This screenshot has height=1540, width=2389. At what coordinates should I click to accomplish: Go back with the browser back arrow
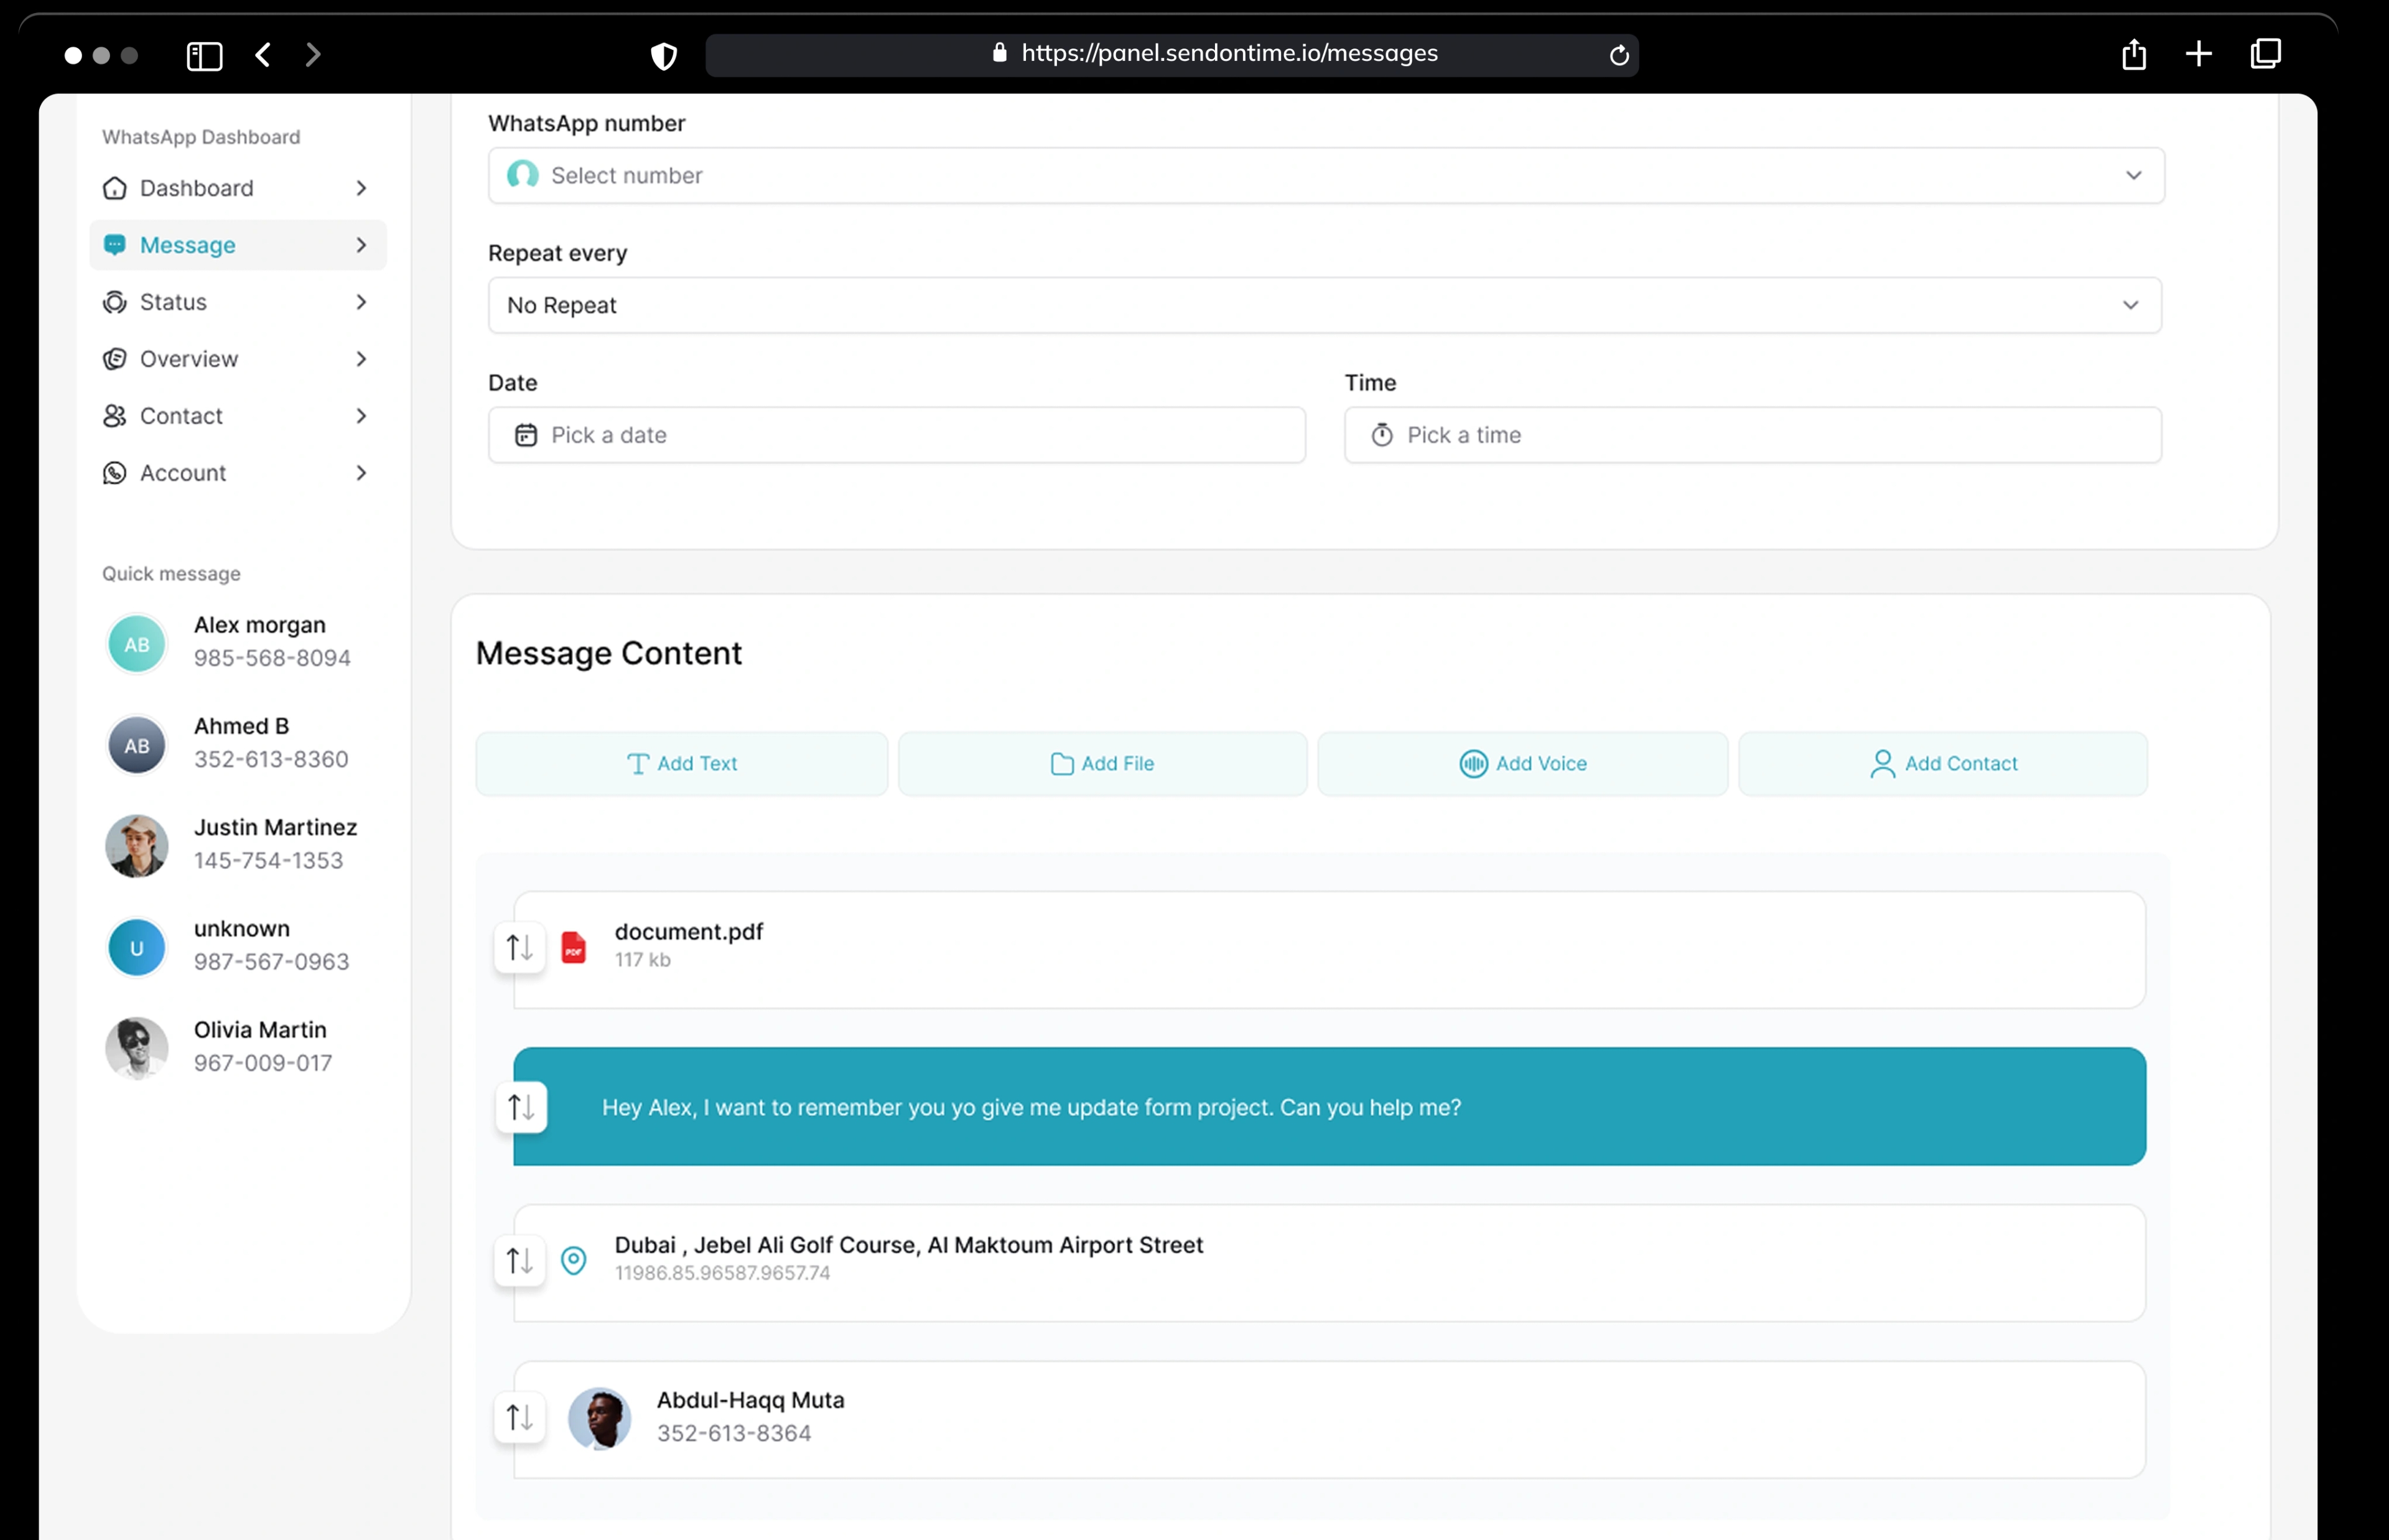pos(263,55)
